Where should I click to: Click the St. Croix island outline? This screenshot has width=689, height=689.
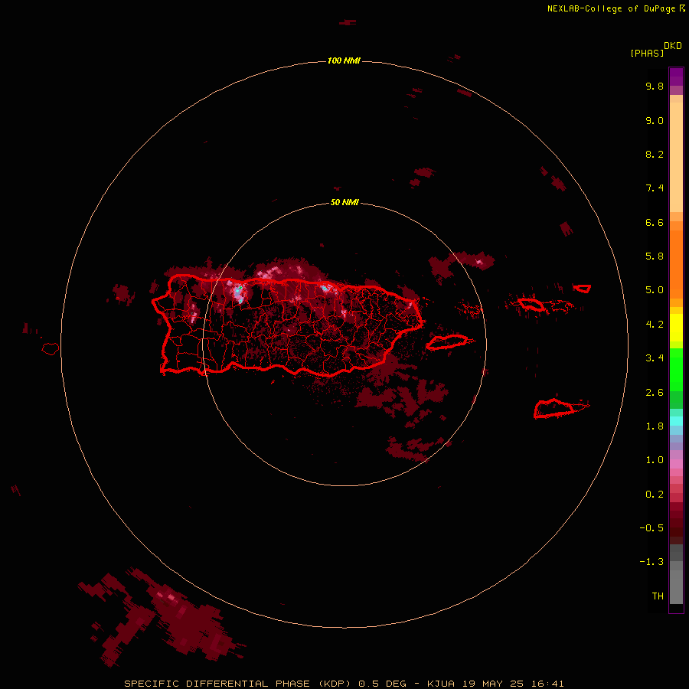coord(553,408)
